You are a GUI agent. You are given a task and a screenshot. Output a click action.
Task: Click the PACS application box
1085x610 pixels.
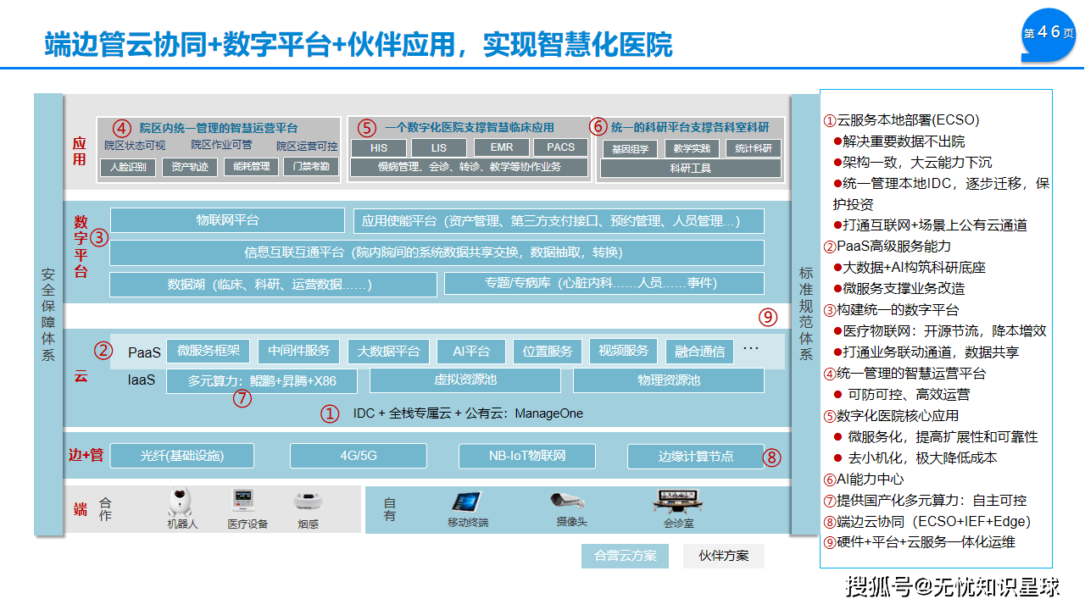click(560, 147)
